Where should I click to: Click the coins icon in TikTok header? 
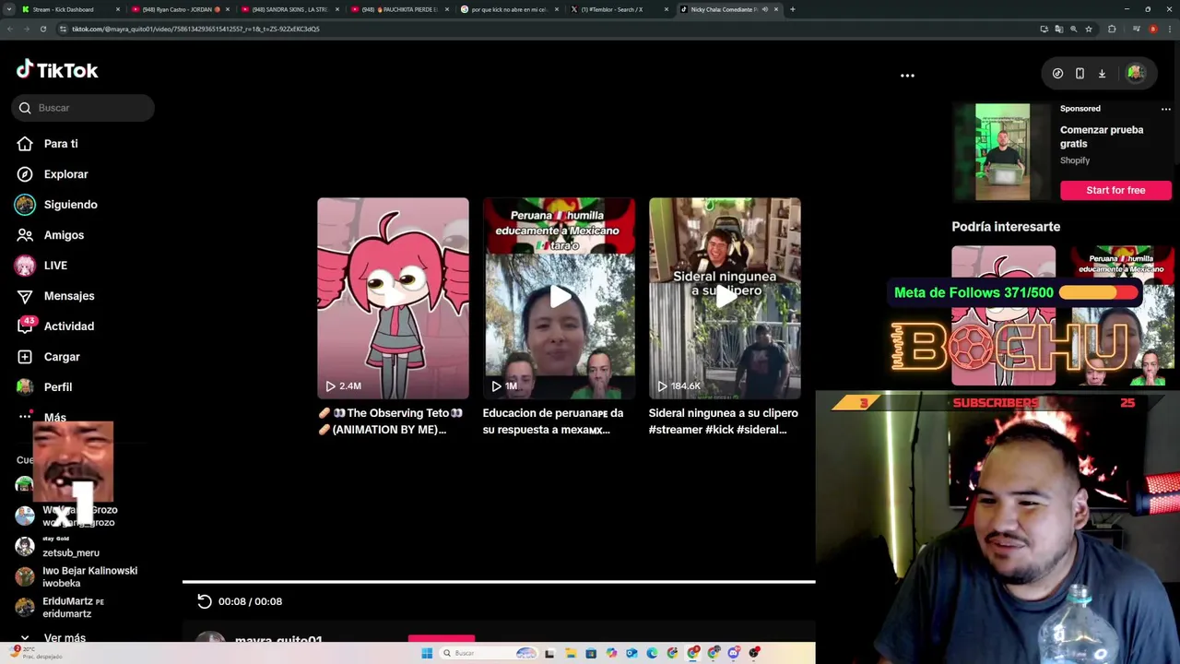point(1057,74)
